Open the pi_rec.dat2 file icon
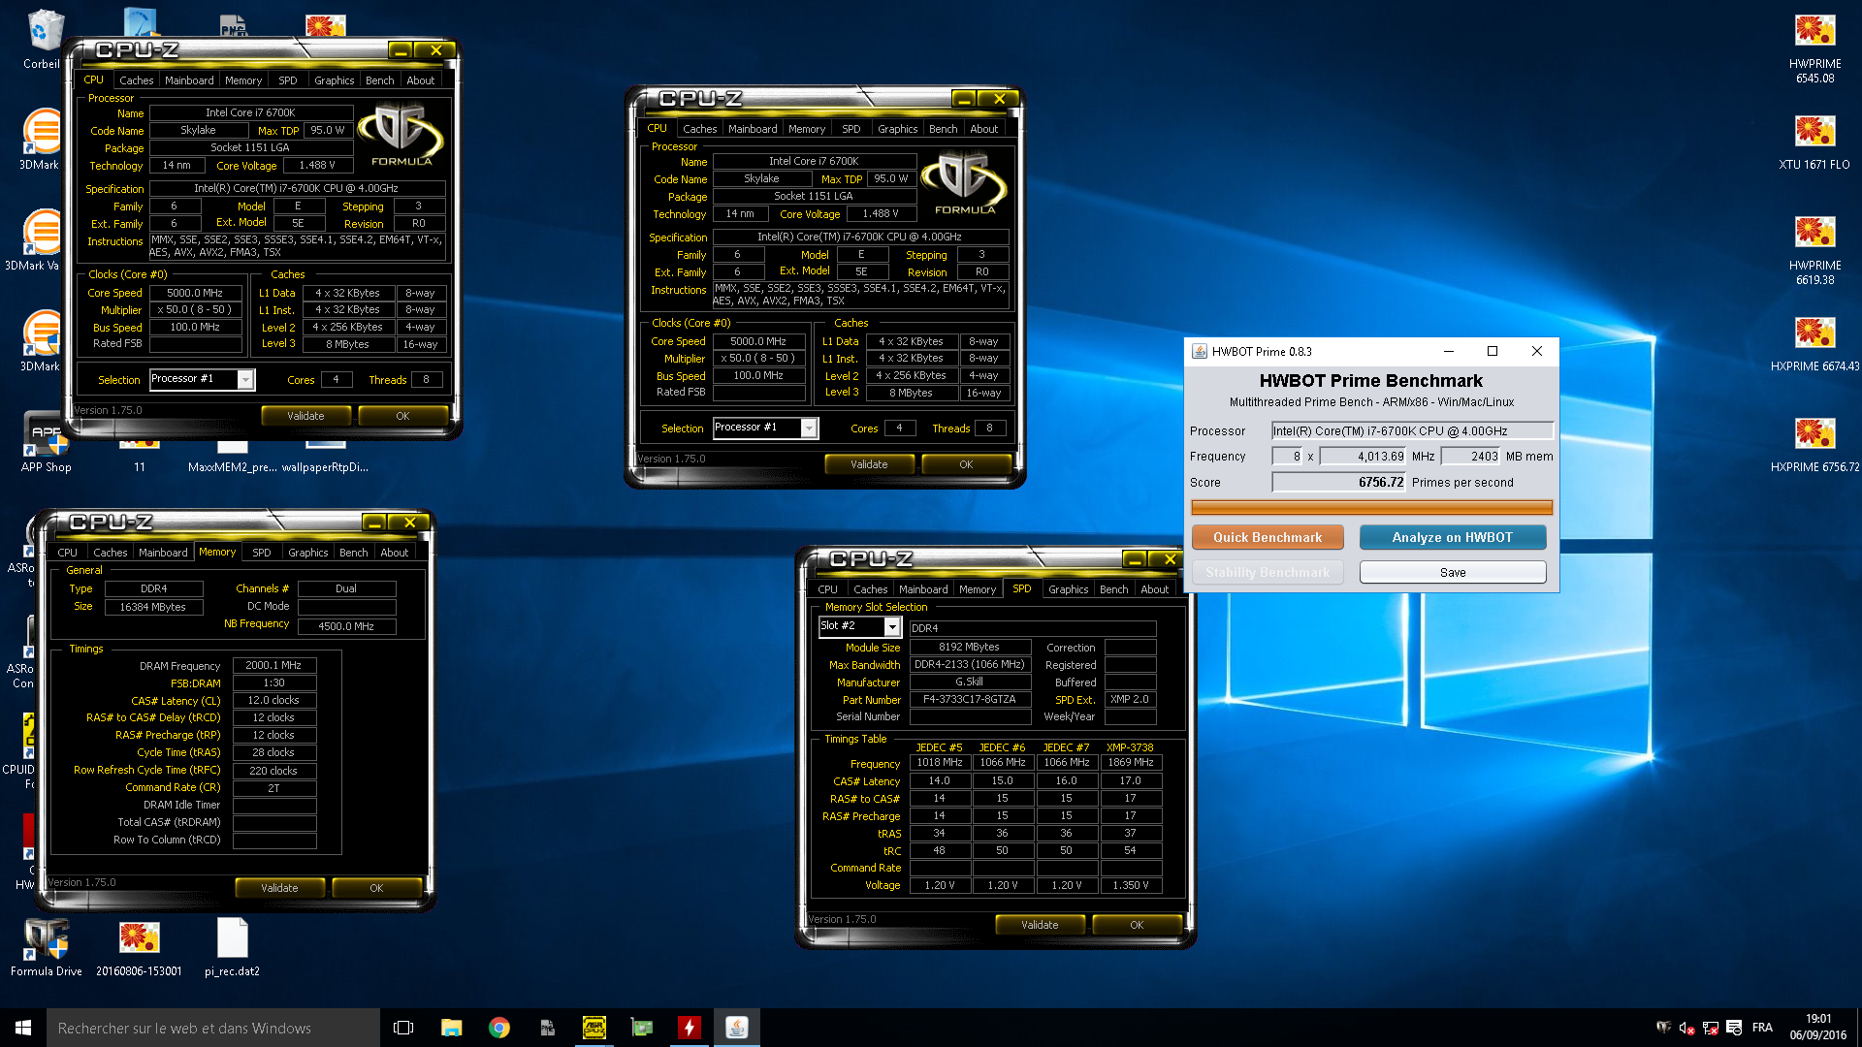The image size is (1862, 1047). pyautogui.click(x=232, y=947)
